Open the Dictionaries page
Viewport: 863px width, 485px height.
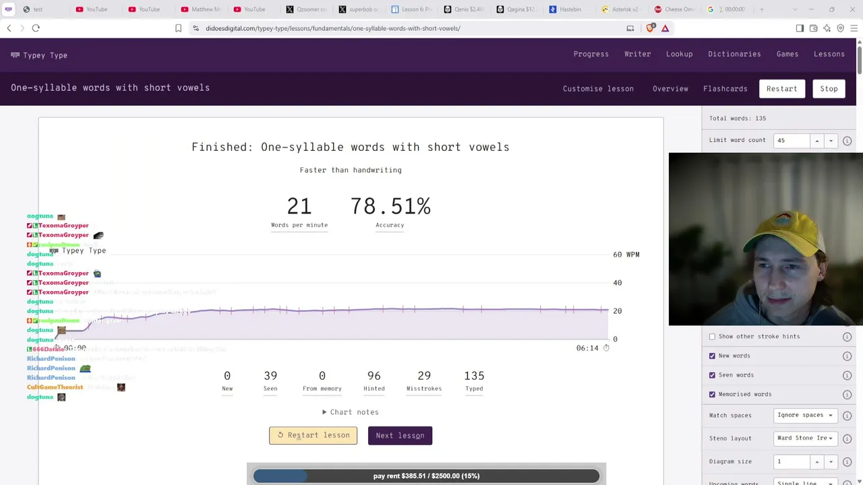click(x=734, y=55)
